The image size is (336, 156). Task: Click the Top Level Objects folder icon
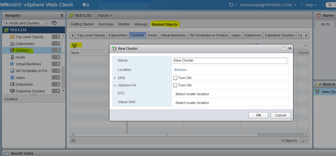tap(12, 37)
